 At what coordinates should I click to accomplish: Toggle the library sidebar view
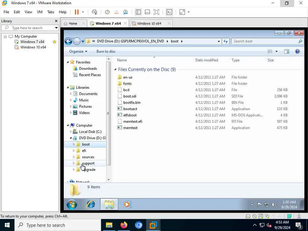click(x=138, y=12)
